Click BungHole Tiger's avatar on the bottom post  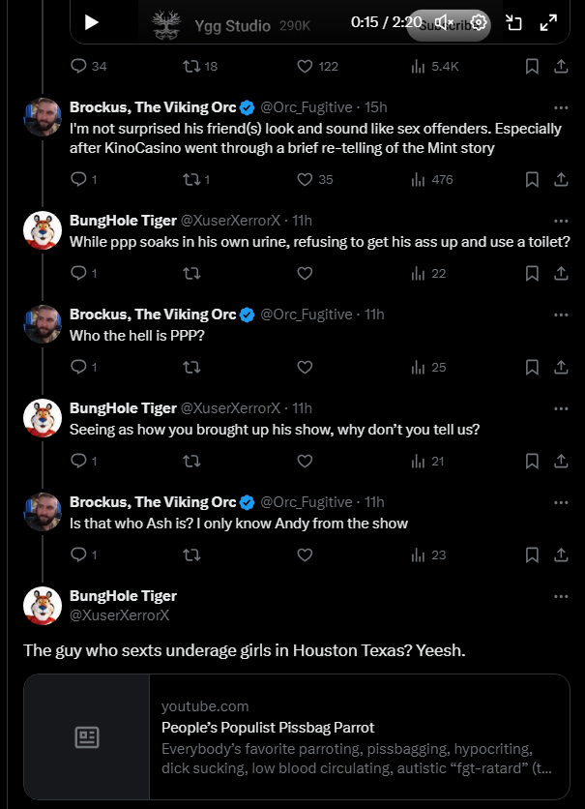point(43,605)
